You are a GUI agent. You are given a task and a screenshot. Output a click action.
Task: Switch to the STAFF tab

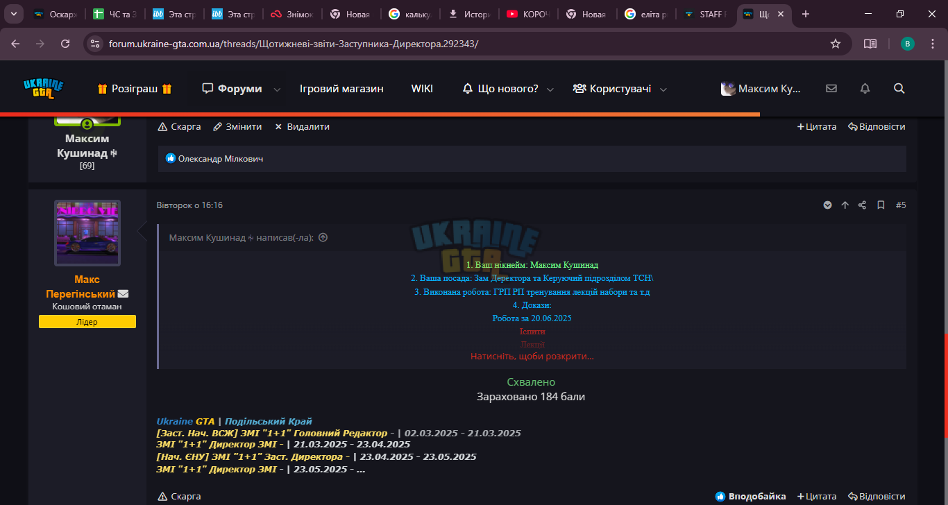[704, 14]
